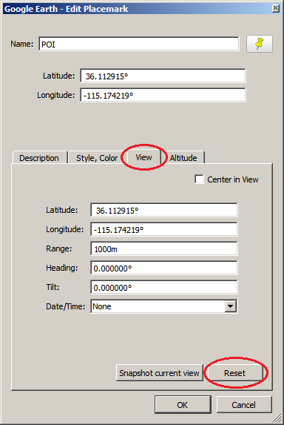Screen dimensions: 284x425
Task: Click the dialog resize grip corner
Action: pos(277,418)
